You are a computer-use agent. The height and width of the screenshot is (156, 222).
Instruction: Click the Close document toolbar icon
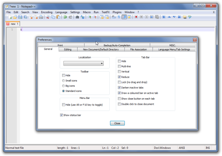(x=31, y=17)
